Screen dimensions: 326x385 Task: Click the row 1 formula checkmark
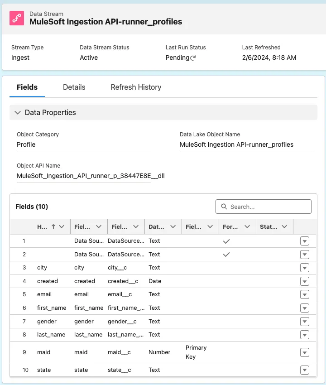(x=226, y=241)
